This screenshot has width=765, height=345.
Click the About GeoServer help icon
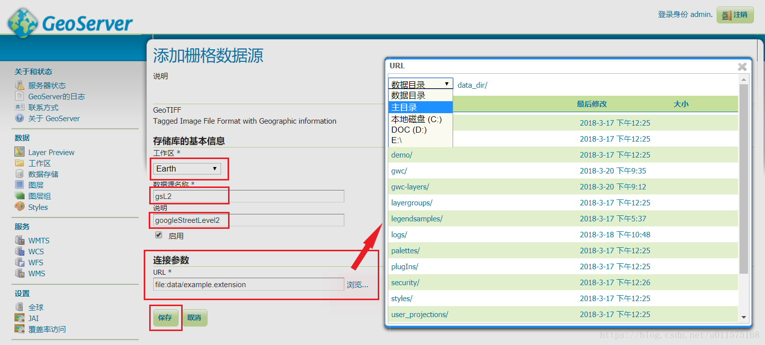(19, 118)
